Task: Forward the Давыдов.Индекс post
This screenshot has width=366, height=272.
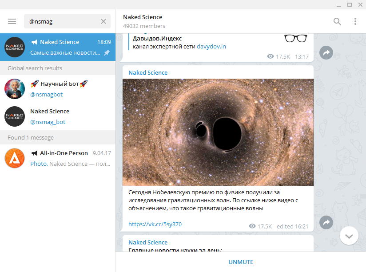Action: pos(326,53)
